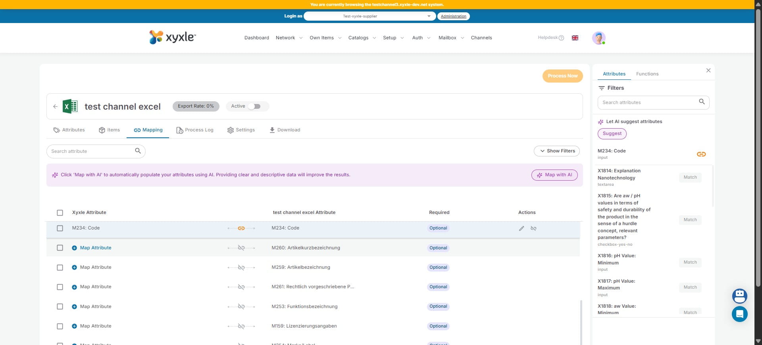Click the search magnifier in attributes filter

pos(702,102)
